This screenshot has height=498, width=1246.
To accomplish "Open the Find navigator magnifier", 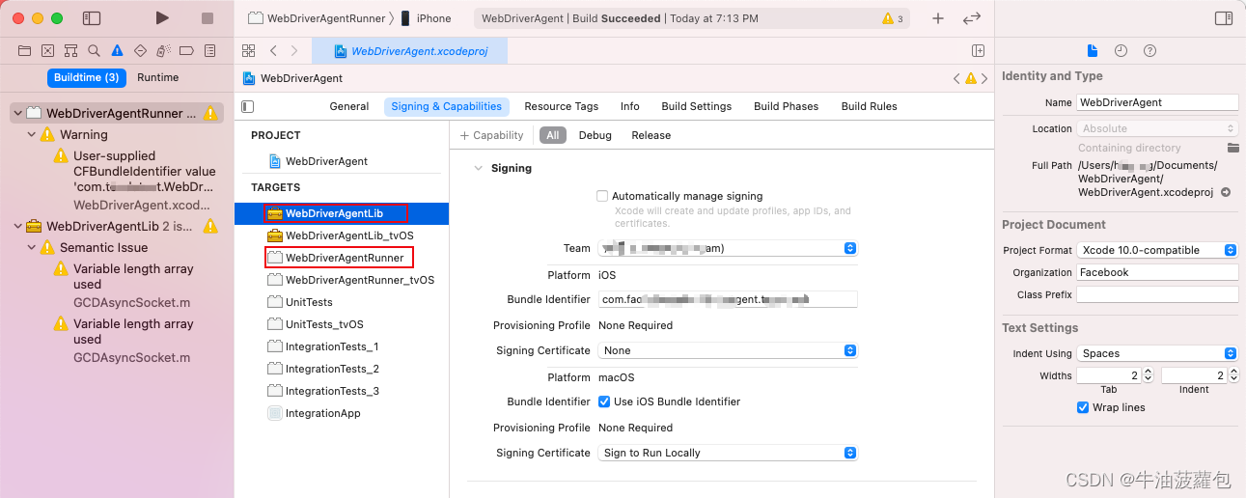I will (x=94, y=50).
